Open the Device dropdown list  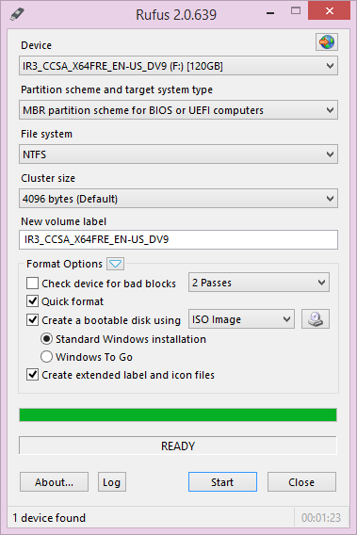pos(179,66)
